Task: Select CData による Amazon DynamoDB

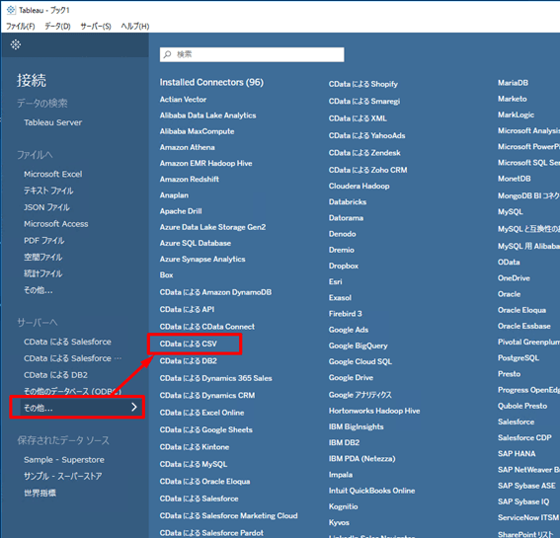Action: (x=215, y=292)
